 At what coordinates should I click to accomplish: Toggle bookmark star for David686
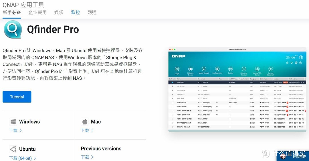click(173, 82)
